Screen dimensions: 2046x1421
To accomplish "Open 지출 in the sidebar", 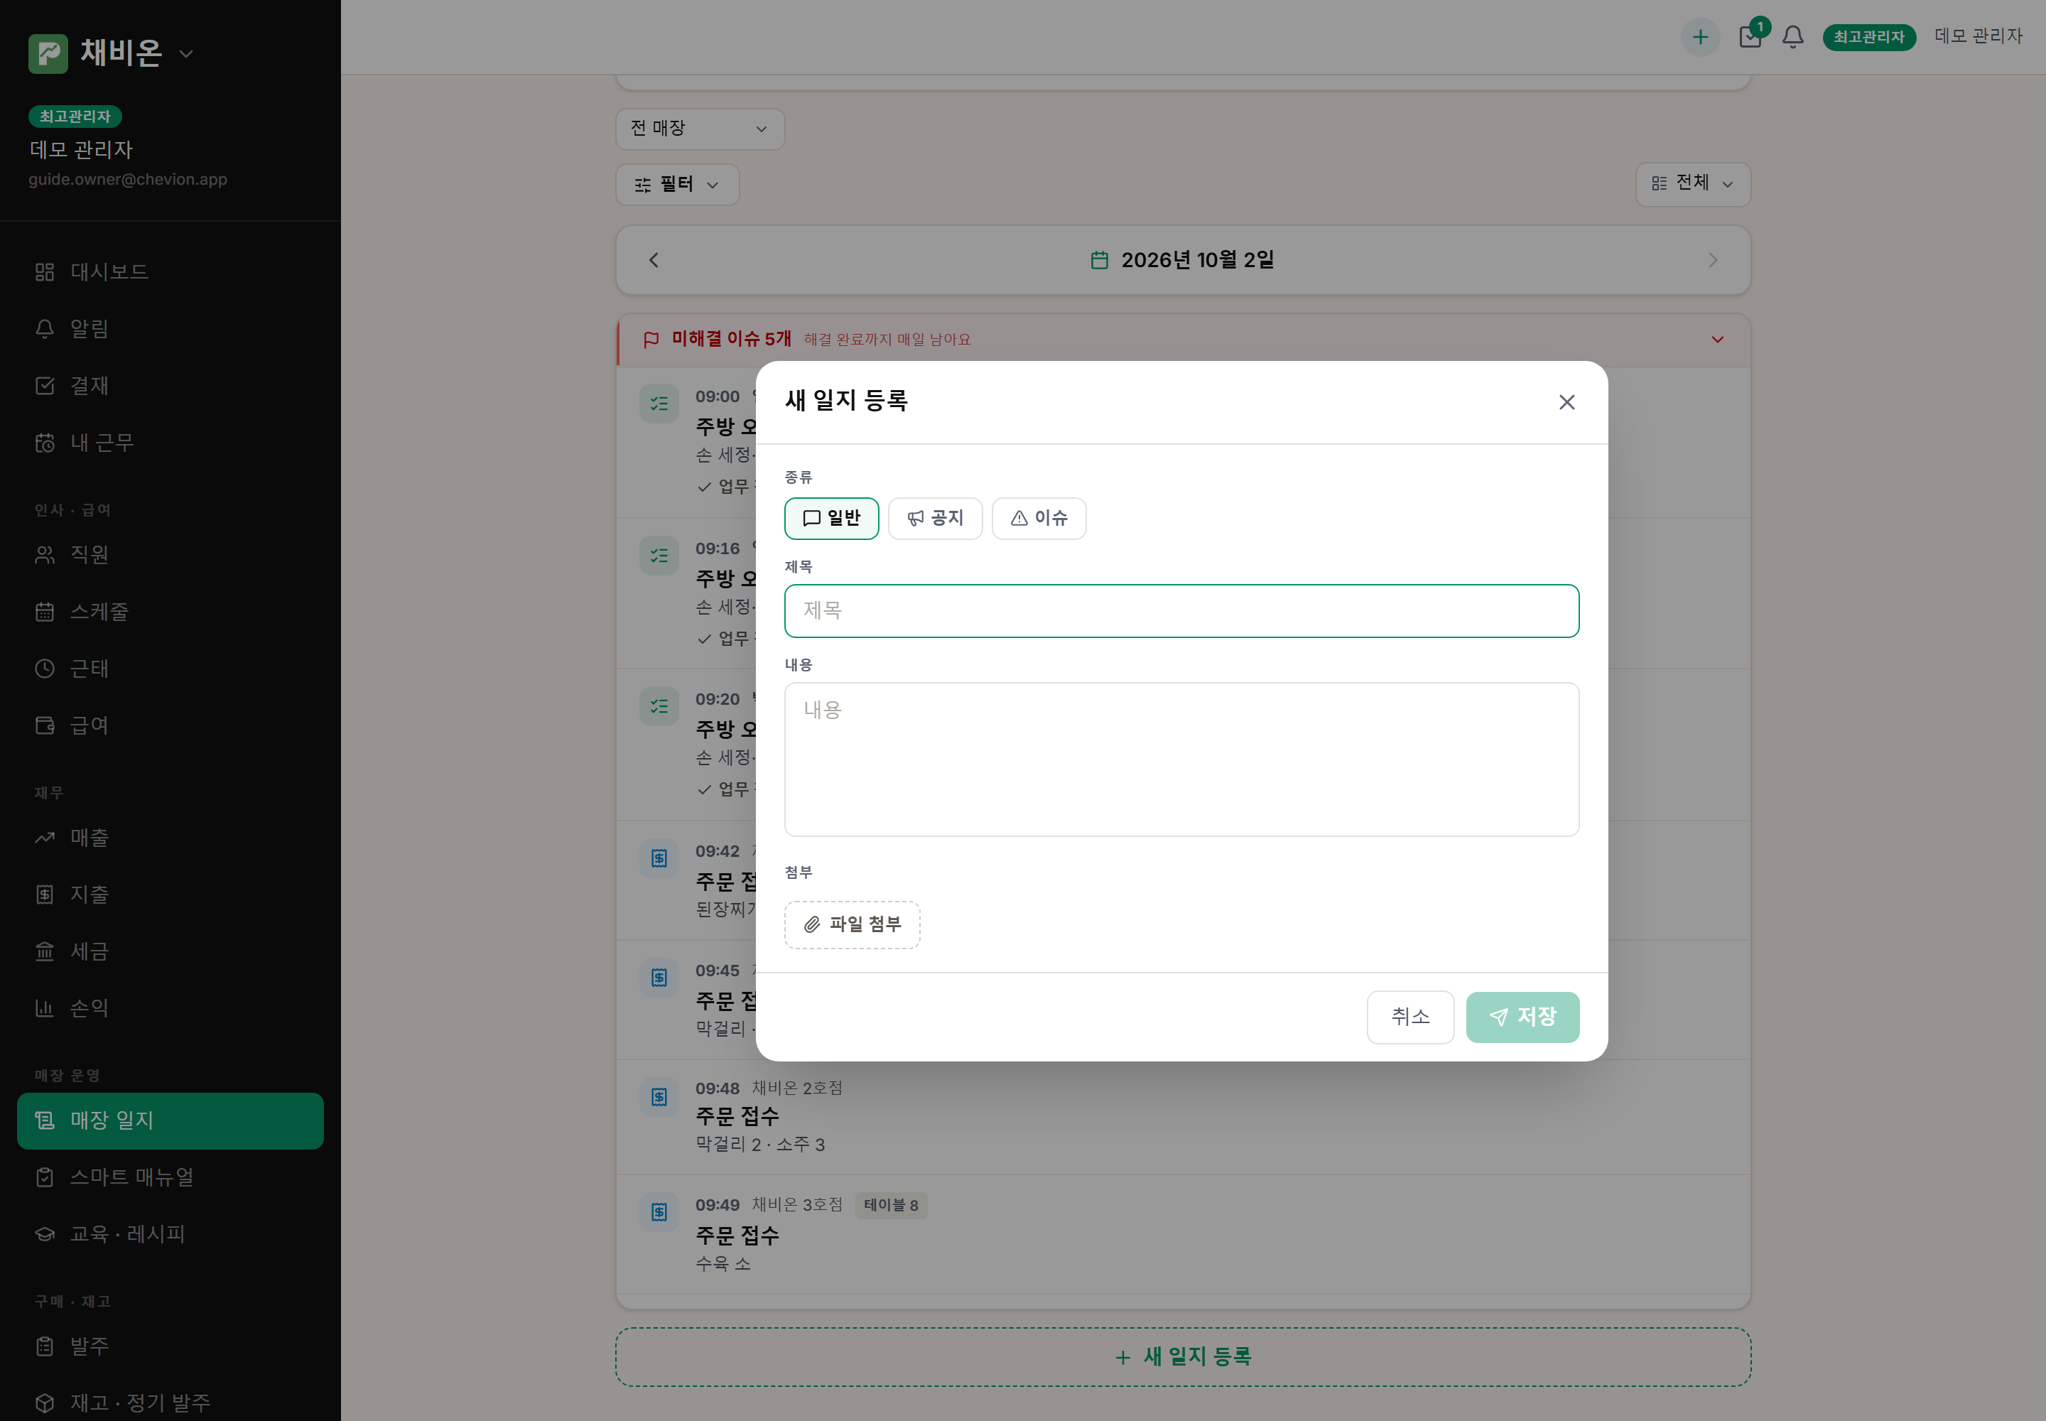I will 170,895.
